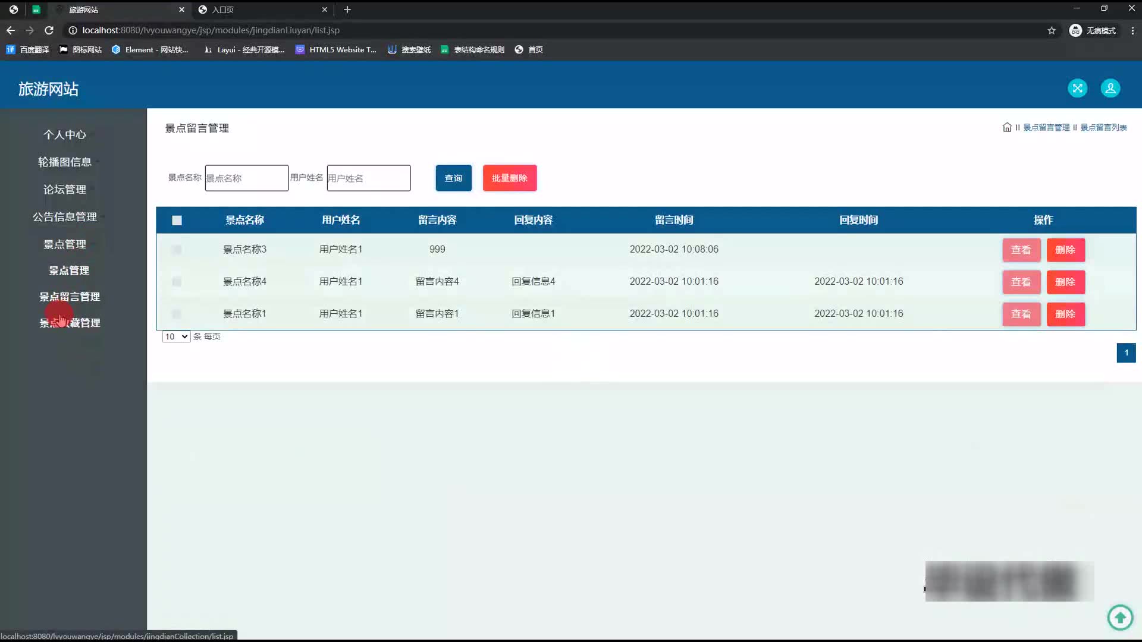Click the scroll-to-top arrow icon
The width and height of the screenshot is (1142, 642).
point(1120,617)
